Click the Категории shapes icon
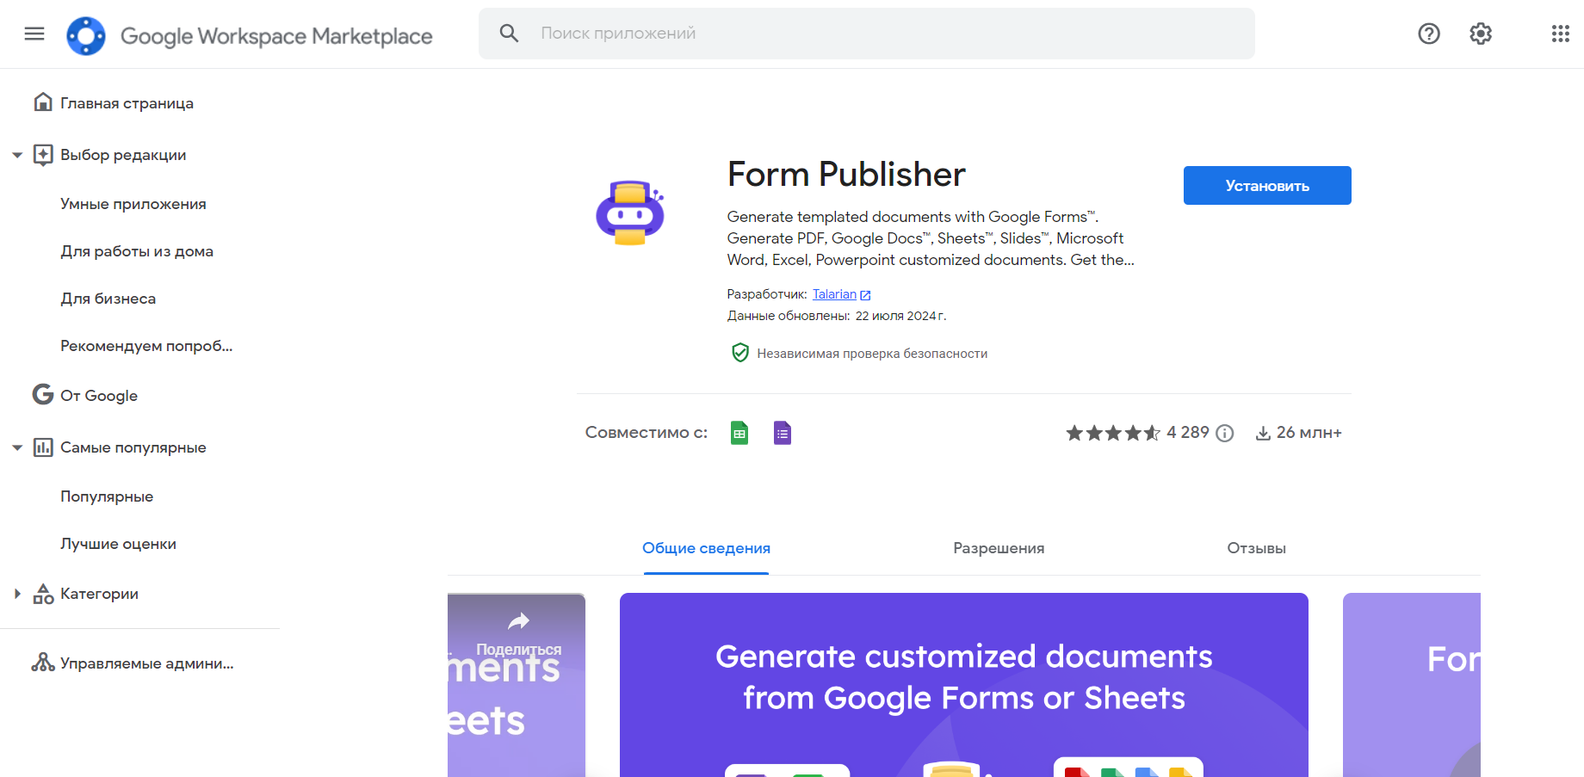Viewport: 1584px width, 777px height. pyautogui.click(x=43, y=594)
